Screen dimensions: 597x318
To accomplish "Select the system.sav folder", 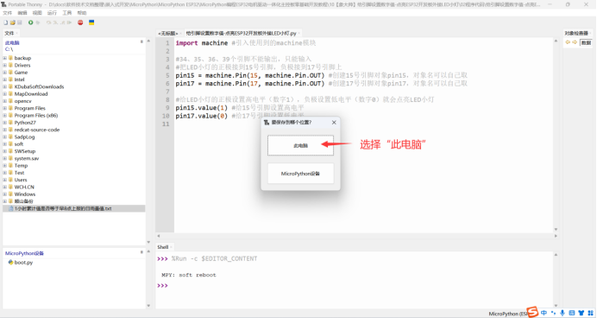I will coord(27,158).
